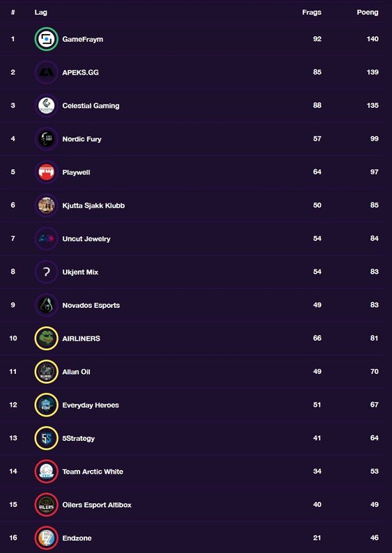
Task: Click the Nordic Fury team logo
Action: tap(46, 139)
